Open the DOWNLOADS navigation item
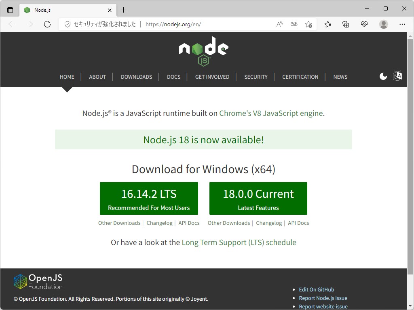The width and height of the screenshot is (414, 310). click(136, 77)
